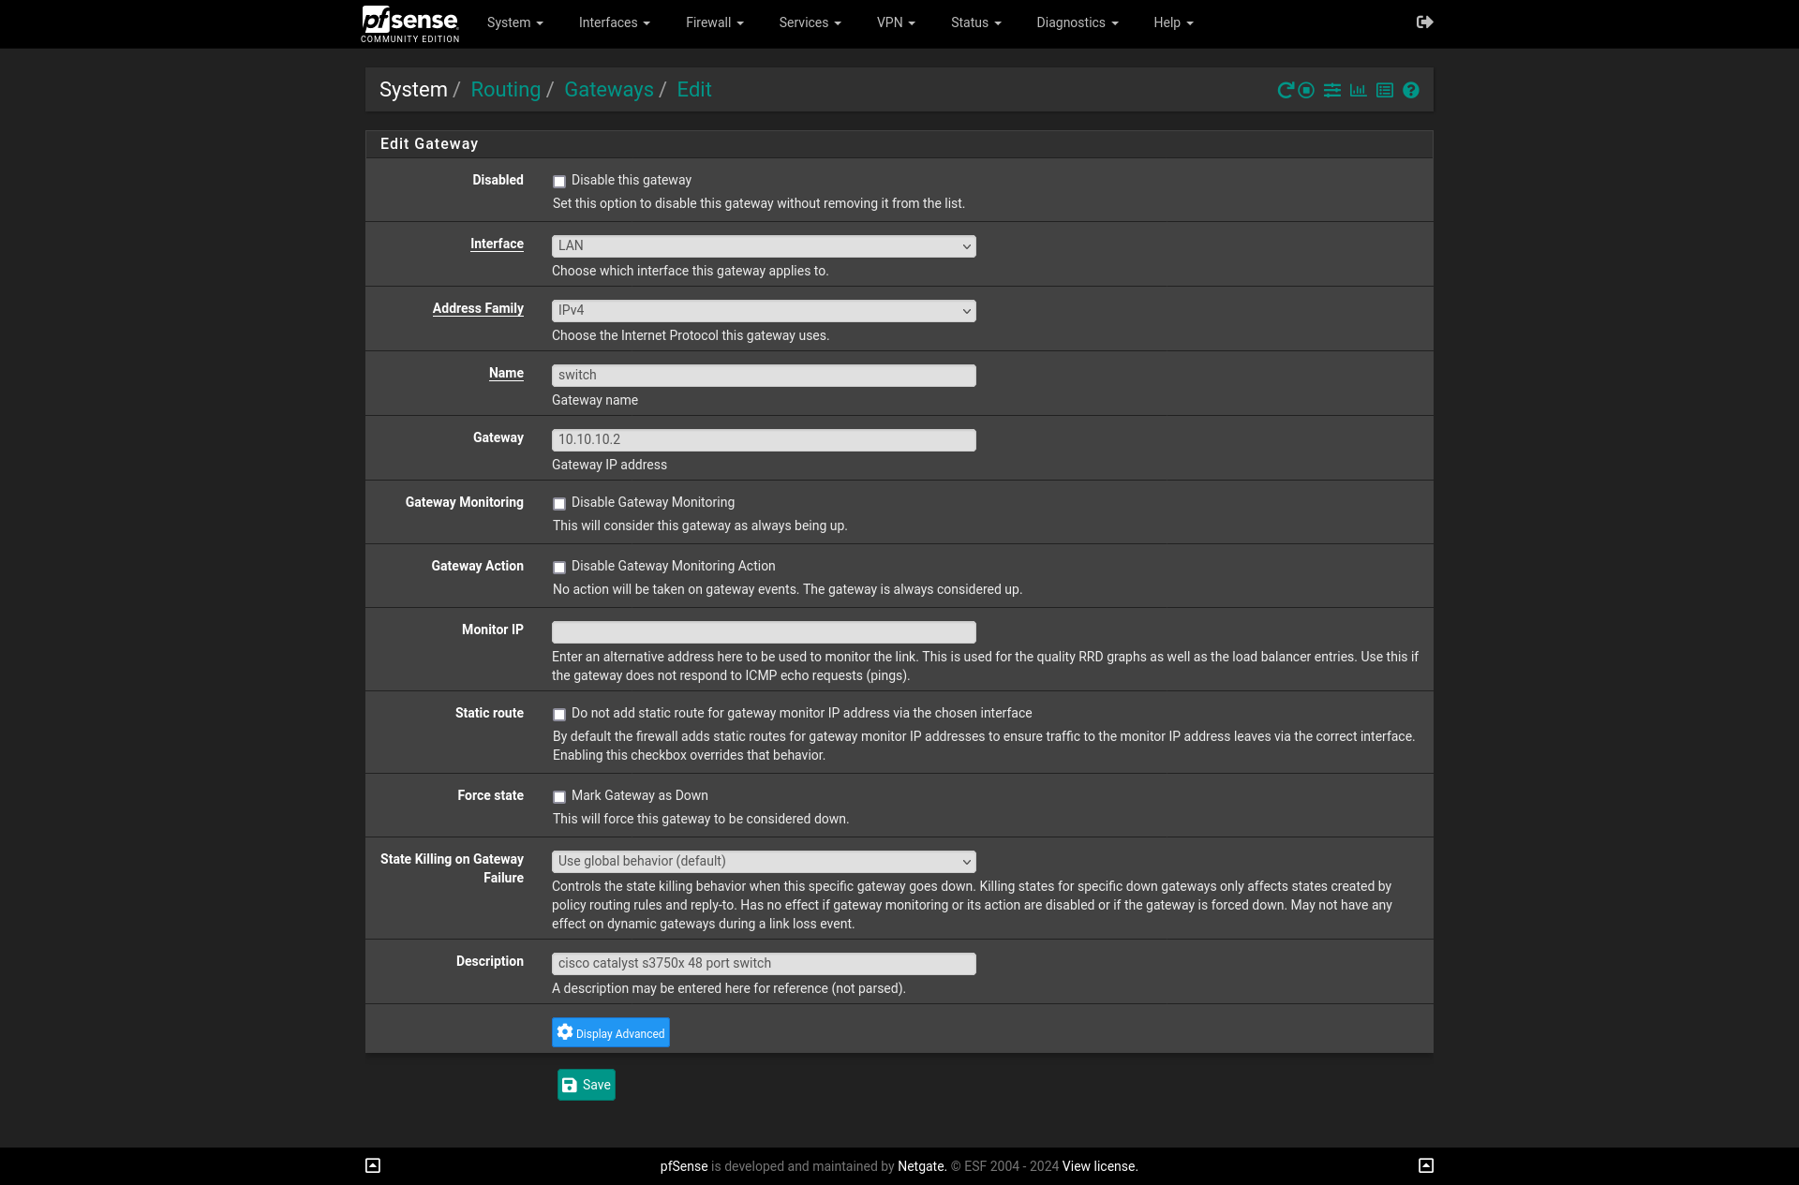The image size is (1799, 1185).
Task: Open the related status bar-chart icon
Action: [1358, 91]
